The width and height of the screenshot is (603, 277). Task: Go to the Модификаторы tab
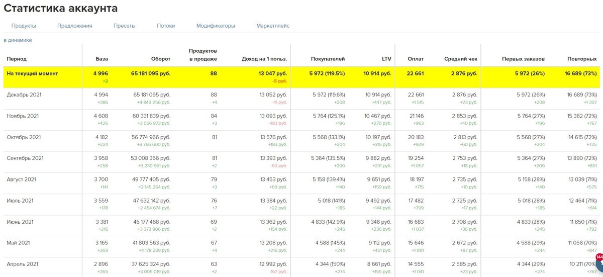[216, 26]
